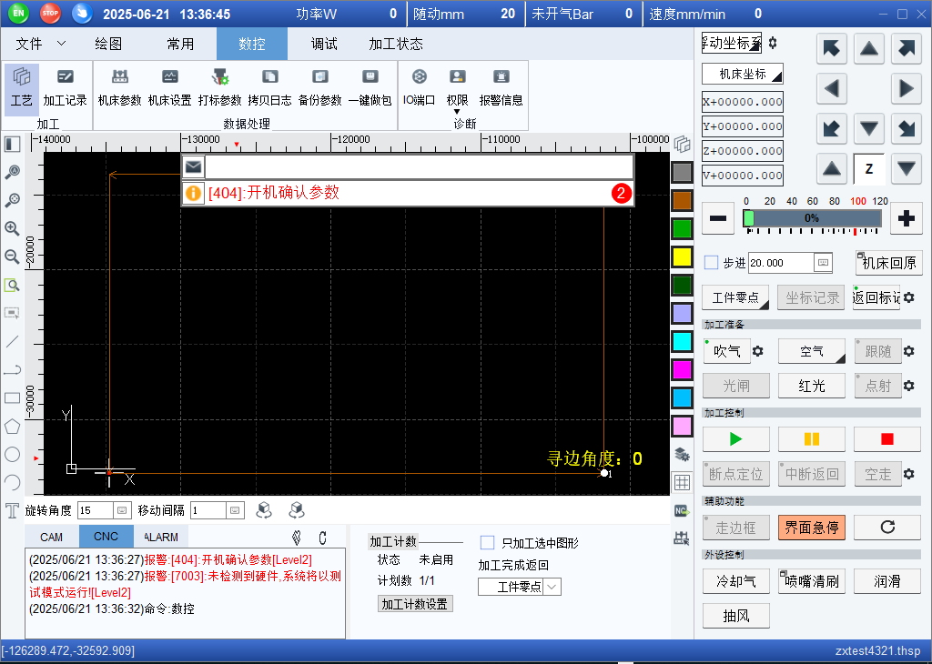This screenshot has height=664, width=932.
Task: Click the 报警信息 alarm info icon
Action: [501, 86]
